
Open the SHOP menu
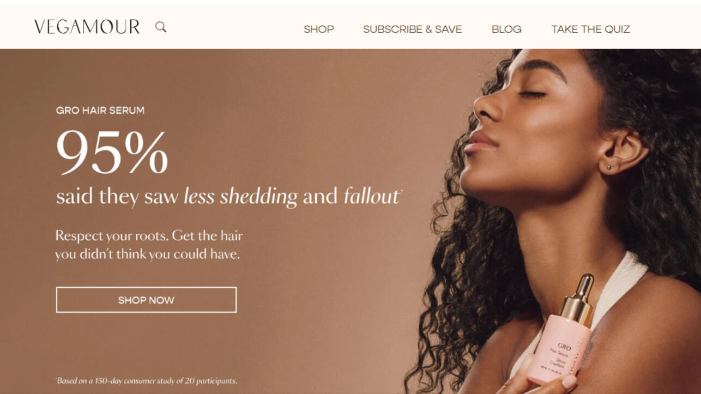pos(319,29)
